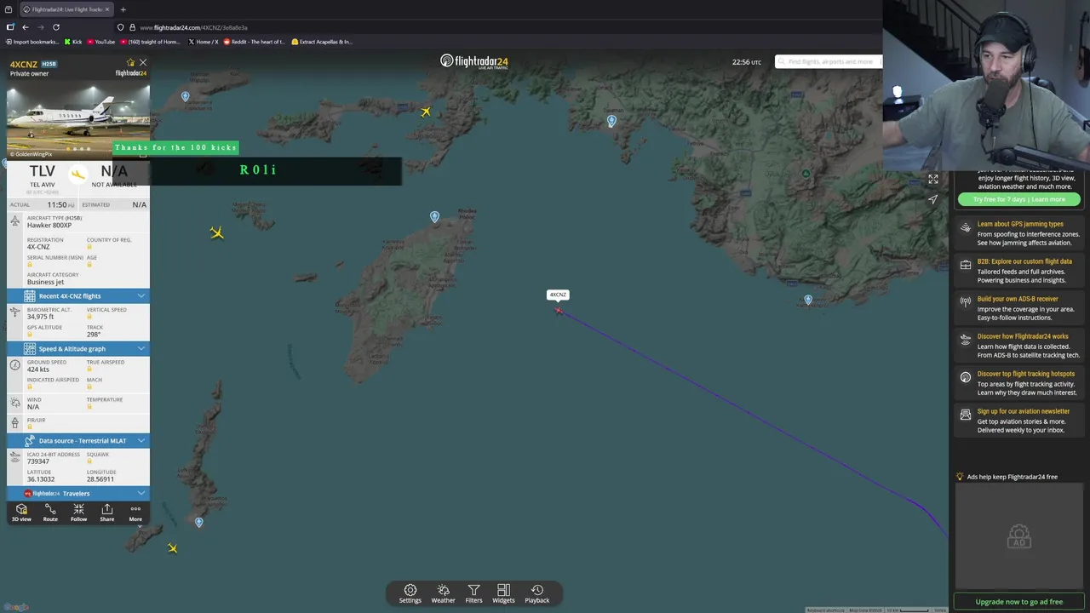This screenshot has width=1090, height=613.
Task: Click the airport pin in the top left of map
Action: click(x=186, y=96)
